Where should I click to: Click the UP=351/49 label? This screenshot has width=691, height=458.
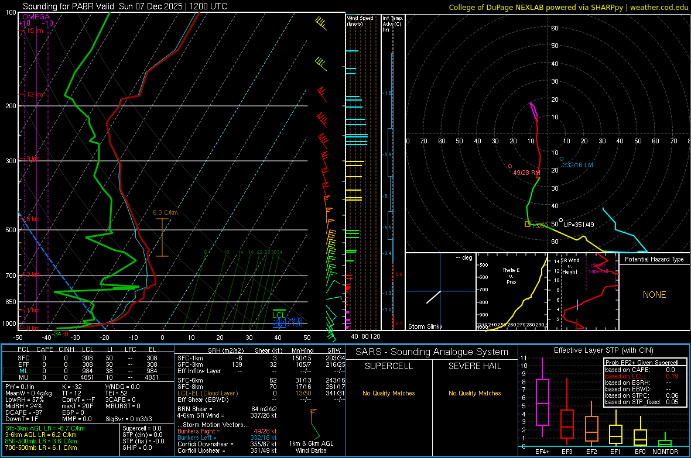tap(579, 225)
